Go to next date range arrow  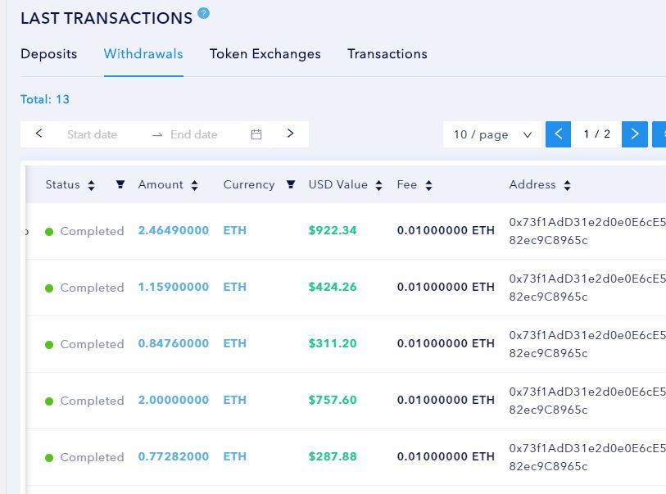pos(290,134)
